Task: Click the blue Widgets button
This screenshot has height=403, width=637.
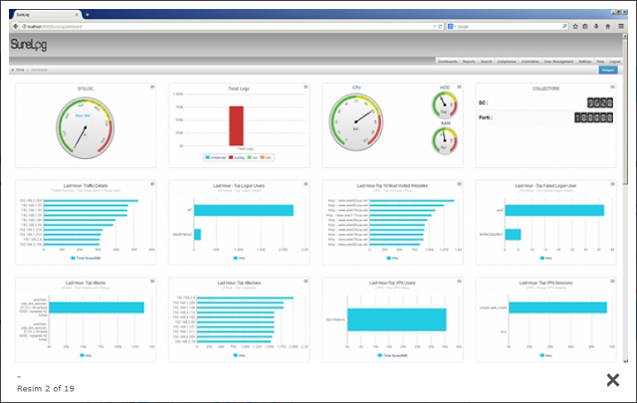Action: [608, 71]
